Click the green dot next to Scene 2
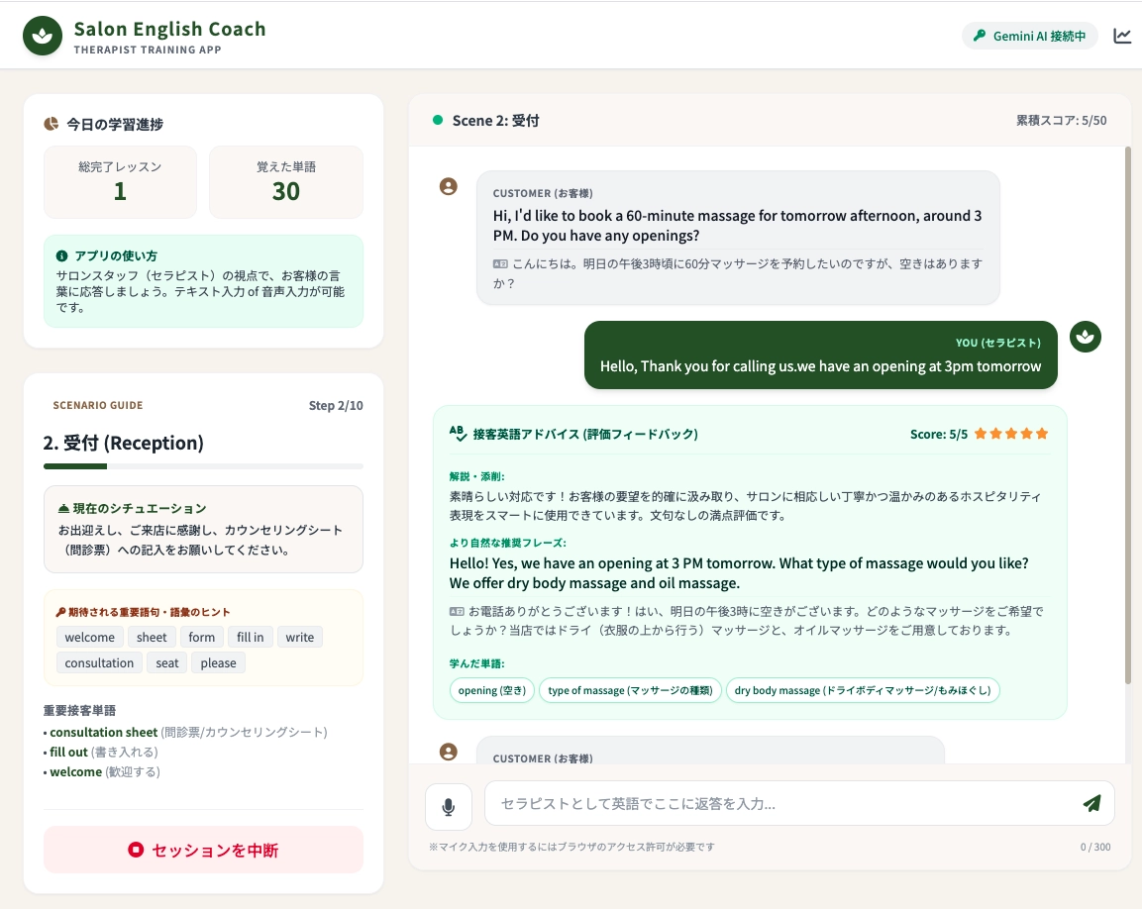 point(438,120)
